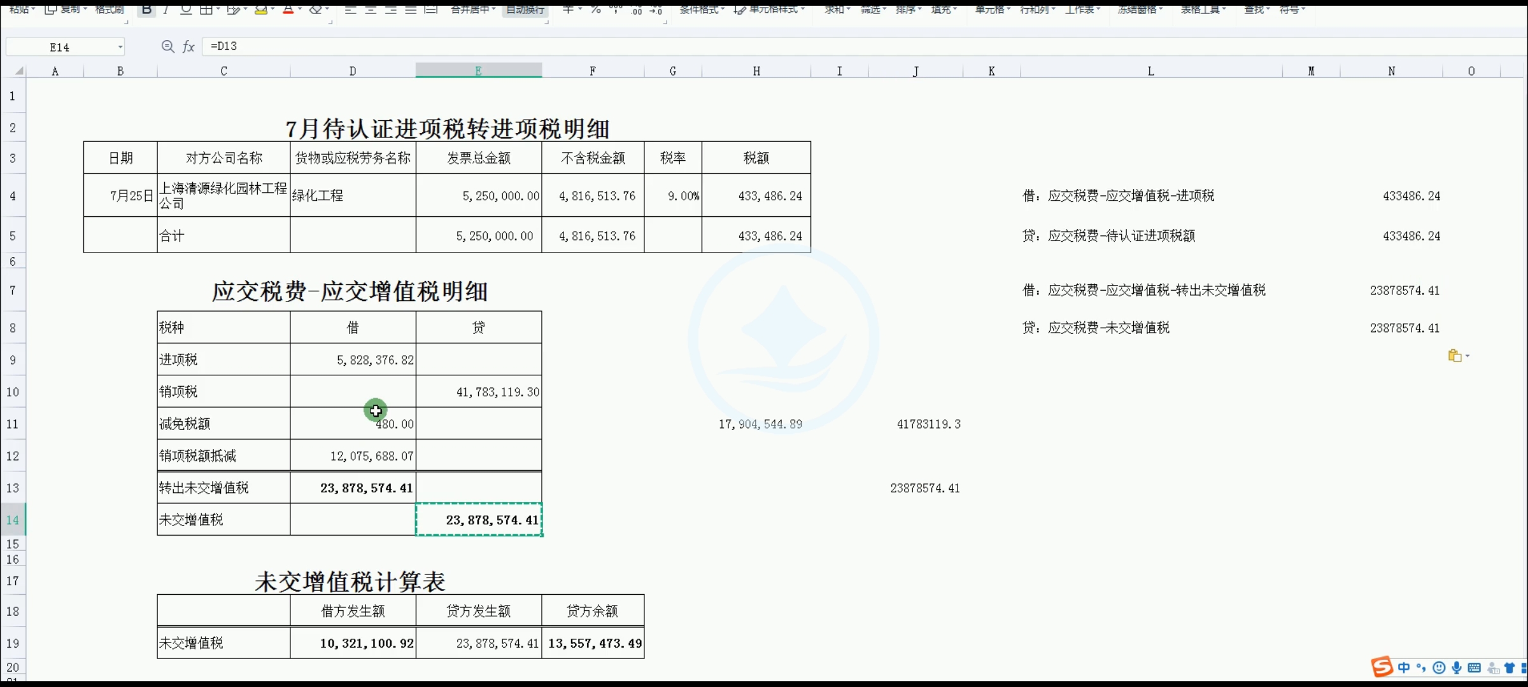
Task: Open the 排序 sort menu
Action: [908, 9]
